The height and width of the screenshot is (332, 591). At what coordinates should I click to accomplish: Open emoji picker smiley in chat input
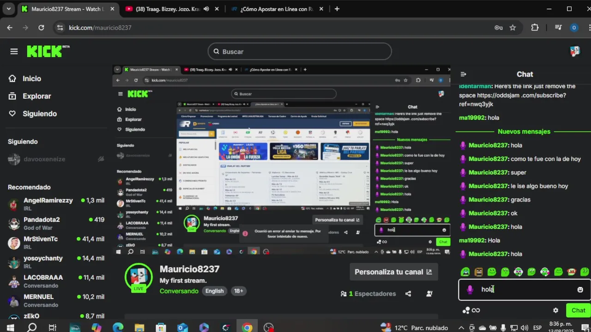[580, 290]
